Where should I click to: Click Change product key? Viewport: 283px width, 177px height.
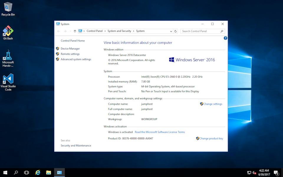tap(211, 138)
